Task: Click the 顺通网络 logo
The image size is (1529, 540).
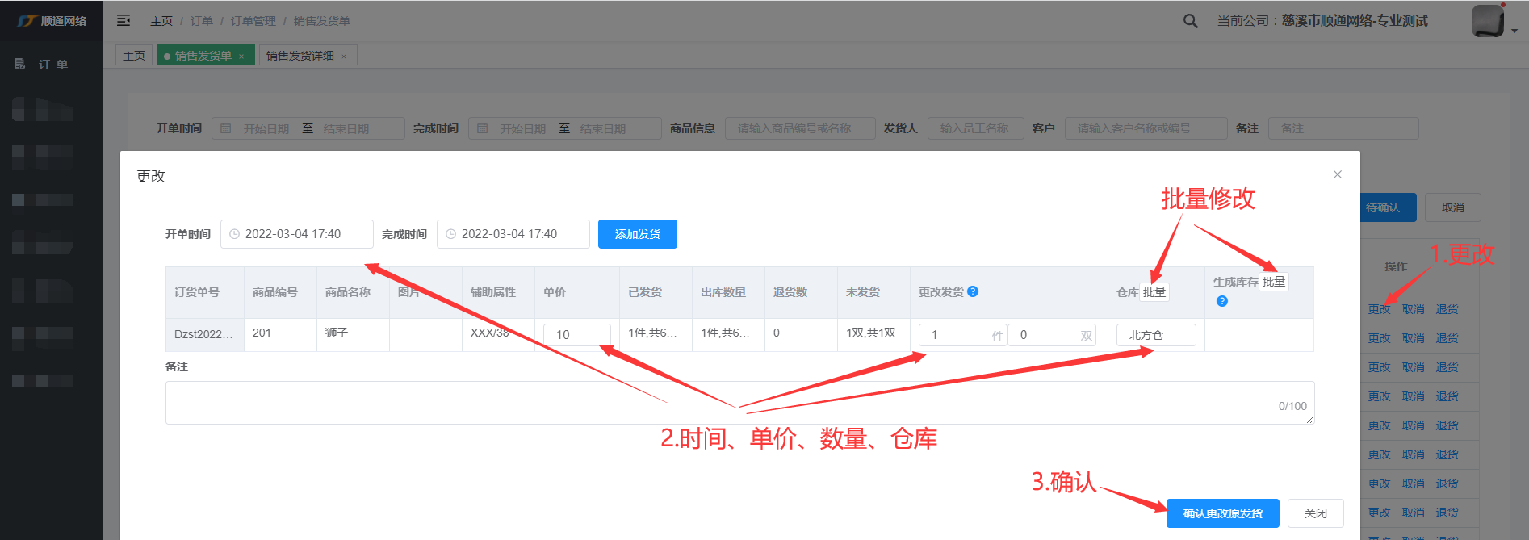Action: click(x=52, y=21)
